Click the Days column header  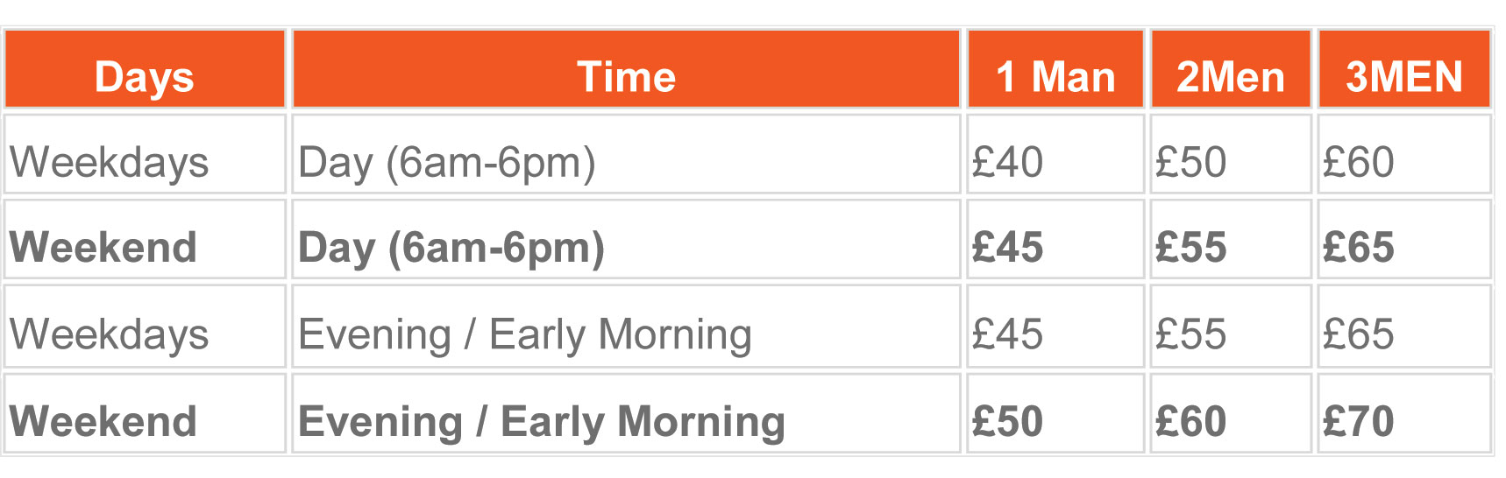coord(145,69)
